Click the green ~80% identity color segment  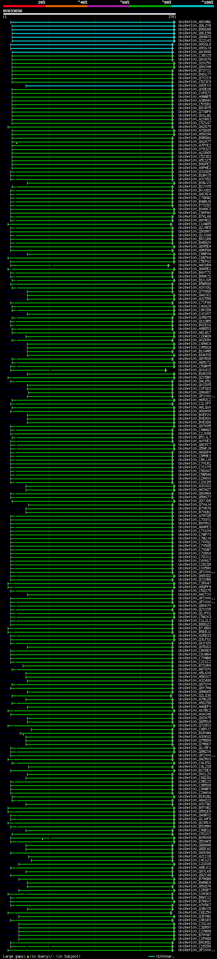(151, 6)
